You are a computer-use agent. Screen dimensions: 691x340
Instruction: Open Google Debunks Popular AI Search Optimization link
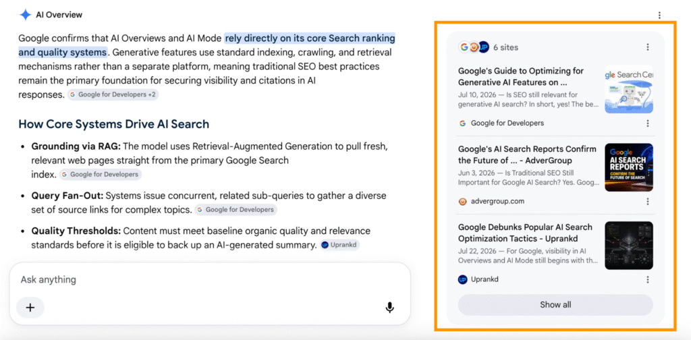(x=524, y=233)
